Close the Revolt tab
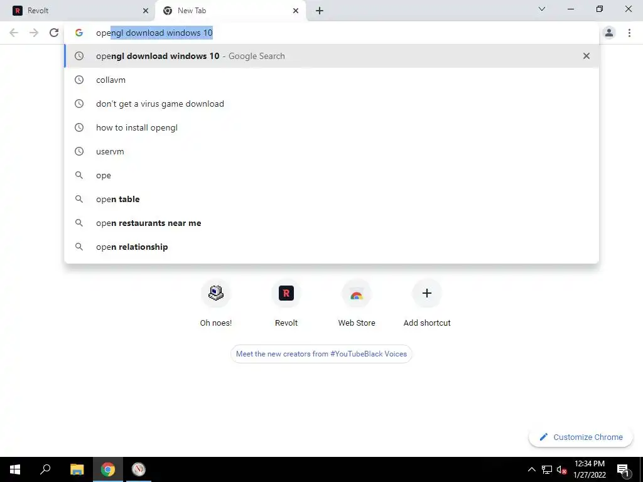The image size is (643, 482). pyautogui.click(x=146, y=11)
